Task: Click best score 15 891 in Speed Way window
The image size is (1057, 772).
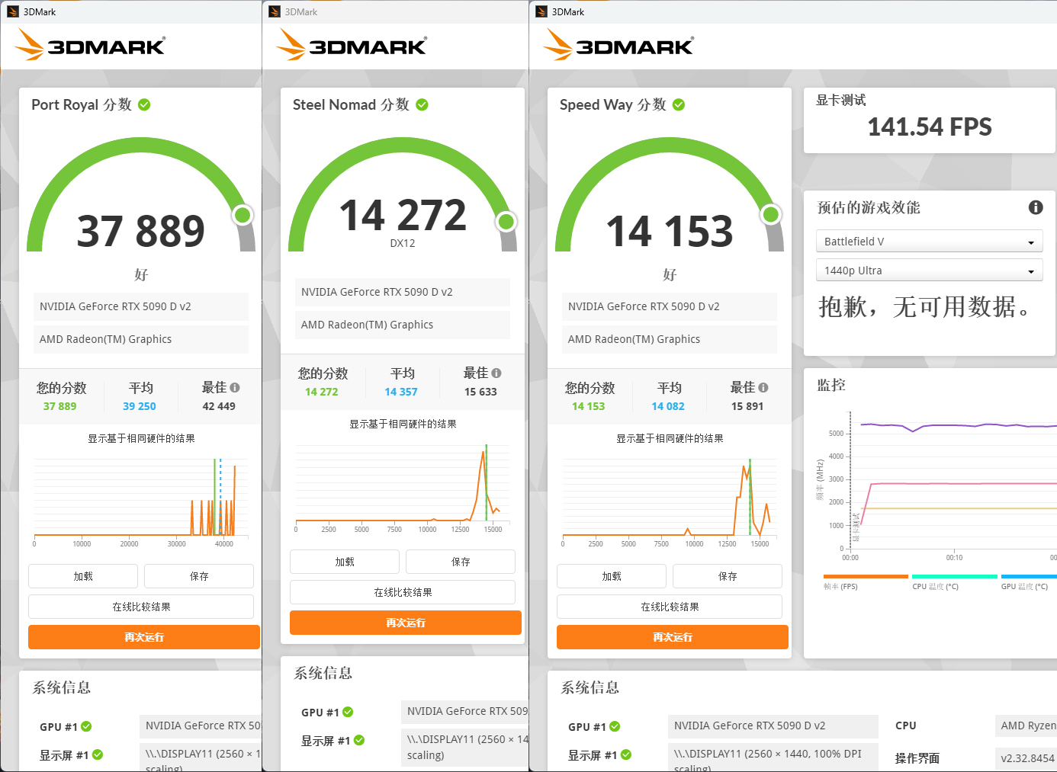Action: (747, 406)
